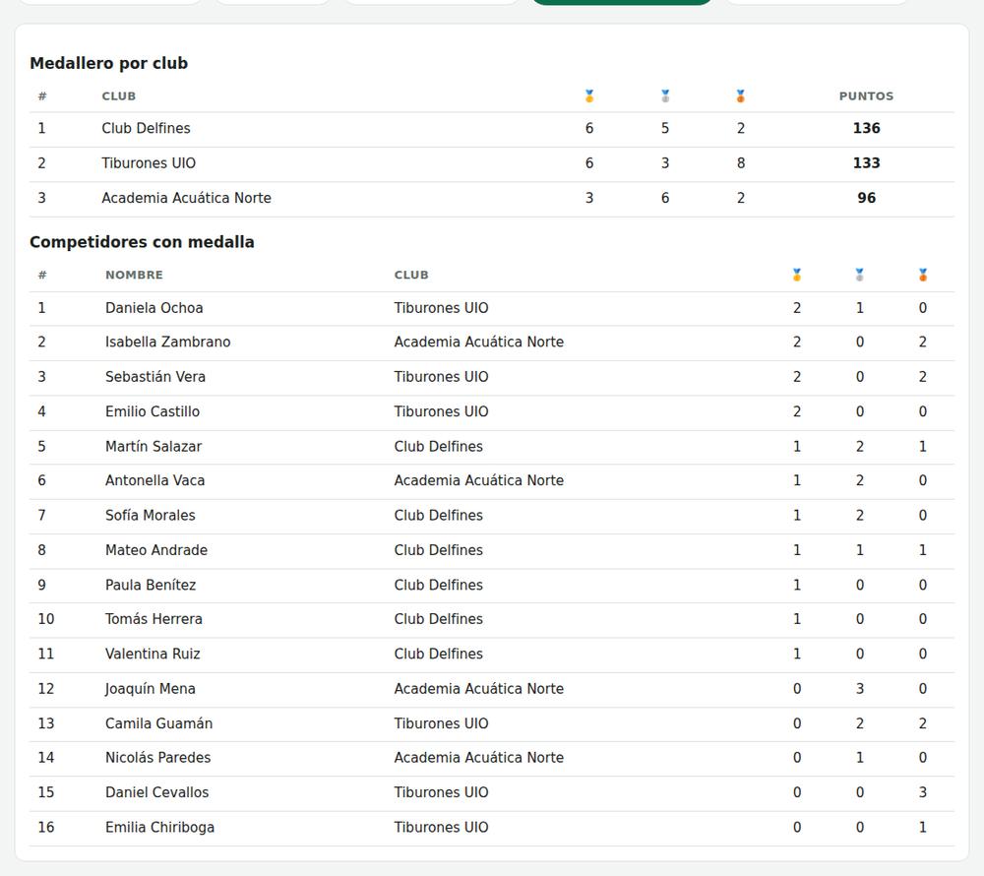Click the name Valentina Ruiz

(153, 654)
